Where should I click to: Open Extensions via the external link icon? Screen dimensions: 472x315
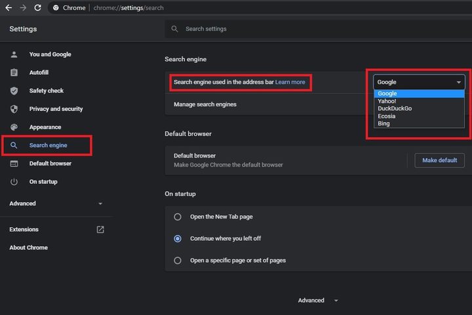point(100,230)
